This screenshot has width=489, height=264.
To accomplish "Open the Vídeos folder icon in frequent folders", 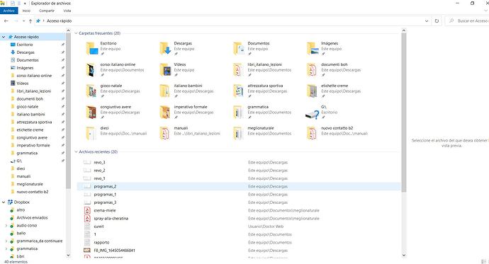I will (165, 70).
